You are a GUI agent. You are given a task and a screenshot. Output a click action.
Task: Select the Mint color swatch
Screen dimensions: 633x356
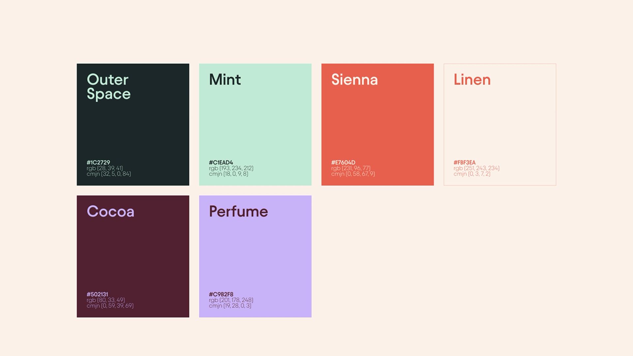point(255,125)
